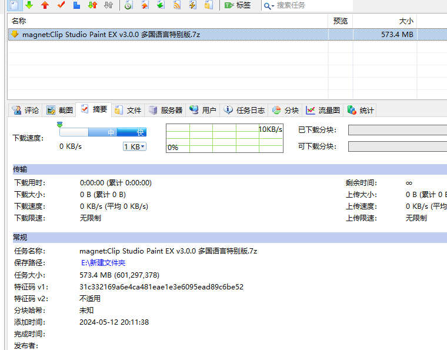Click the add time 2024-05-12 20:11:38
This screenshot has height=350, width=447.
[x=114, y=322]
